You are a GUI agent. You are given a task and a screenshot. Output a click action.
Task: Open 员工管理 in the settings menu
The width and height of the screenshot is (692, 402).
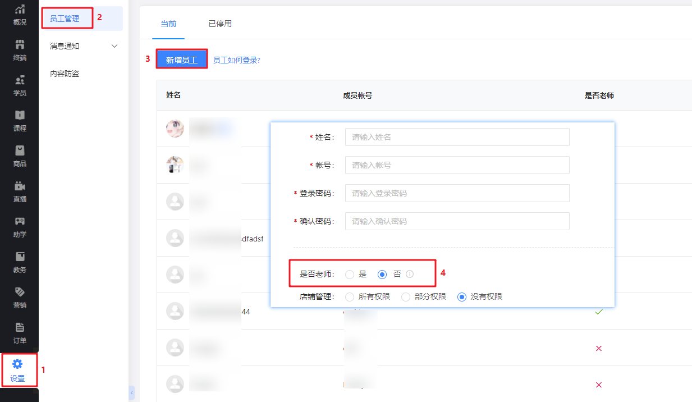click(65, 19)
